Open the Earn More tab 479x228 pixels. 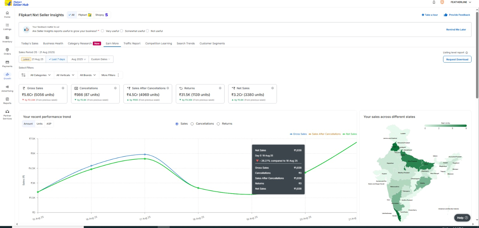(x=112, y=43)
